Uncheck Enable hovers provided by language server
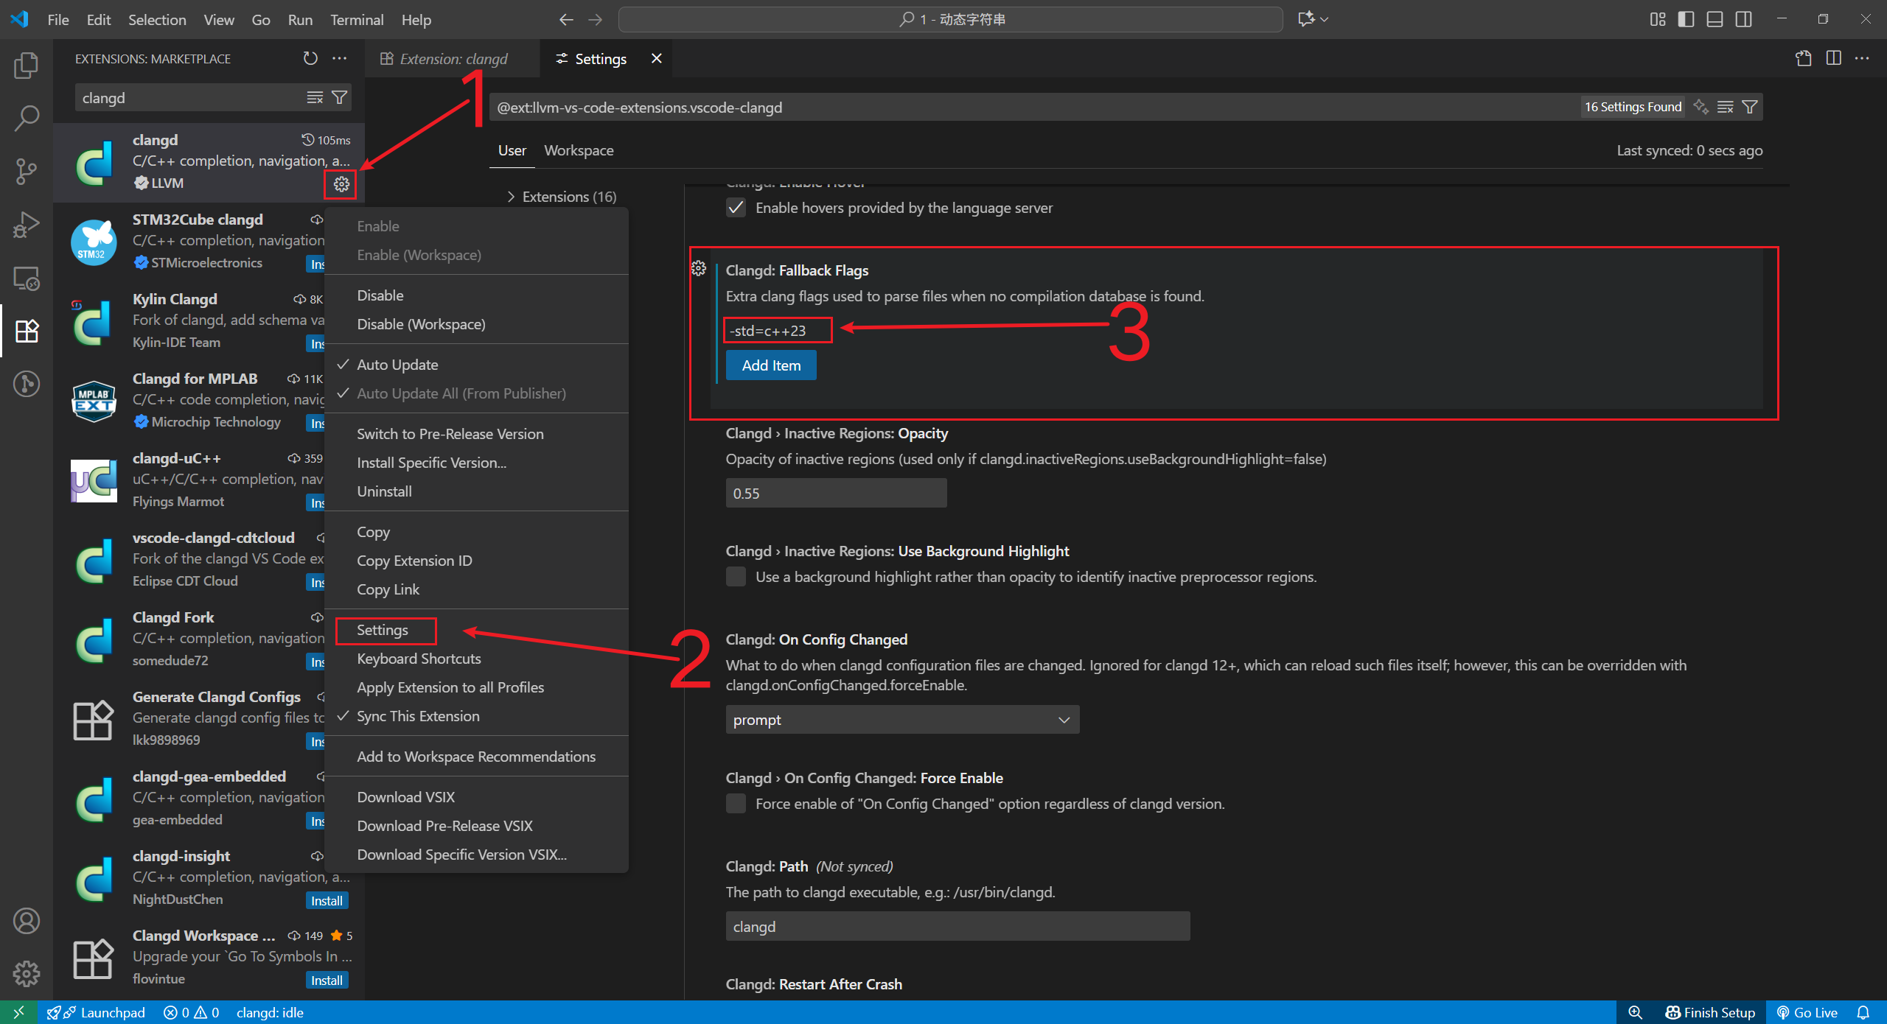Viewport: 1887px width, 1024px height. [x=736, y=208]
